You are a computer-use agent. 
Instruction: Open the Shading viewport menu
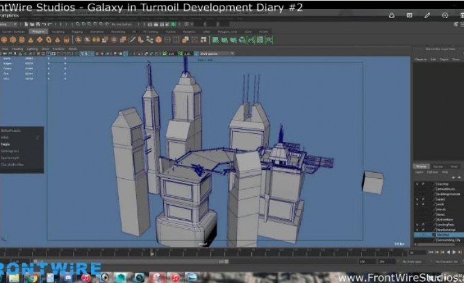[x=18, y=48]
